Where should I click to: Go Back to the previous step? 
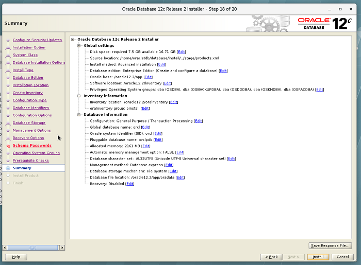click(271, 257)
